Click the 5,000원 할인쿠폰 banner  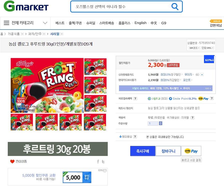(58, 177)
